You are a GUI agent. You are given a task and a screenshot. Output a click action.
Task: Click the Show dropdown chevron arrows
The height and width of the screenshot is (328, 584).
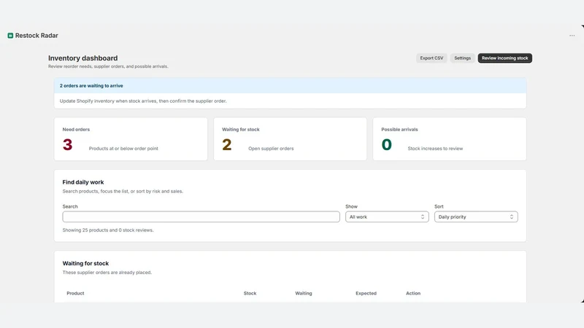[423, 216]
